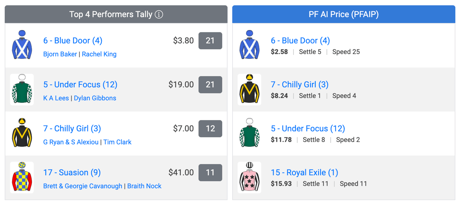Select the 17 - Suasion (9) runner link
Viewport: 458px width, 206px height.
[72, 173]
